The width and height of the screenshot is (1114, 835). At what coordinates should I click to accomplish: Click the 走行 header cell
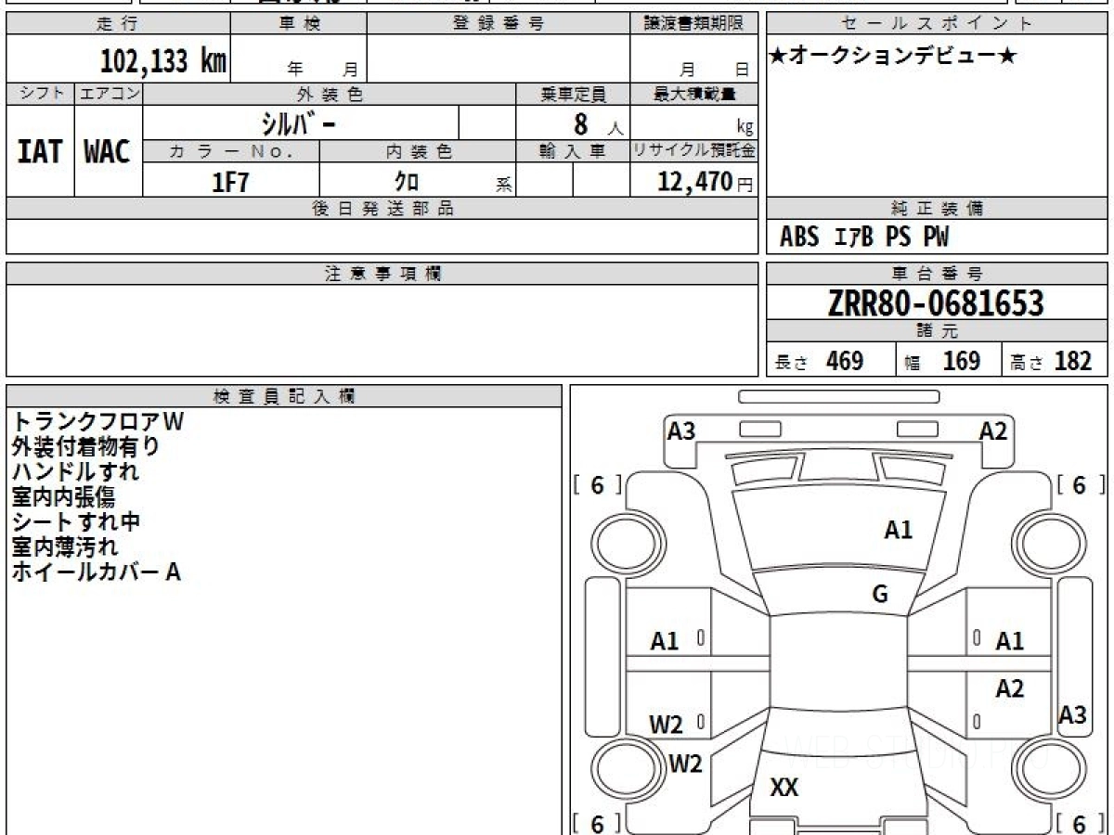[x=118, y=24]
